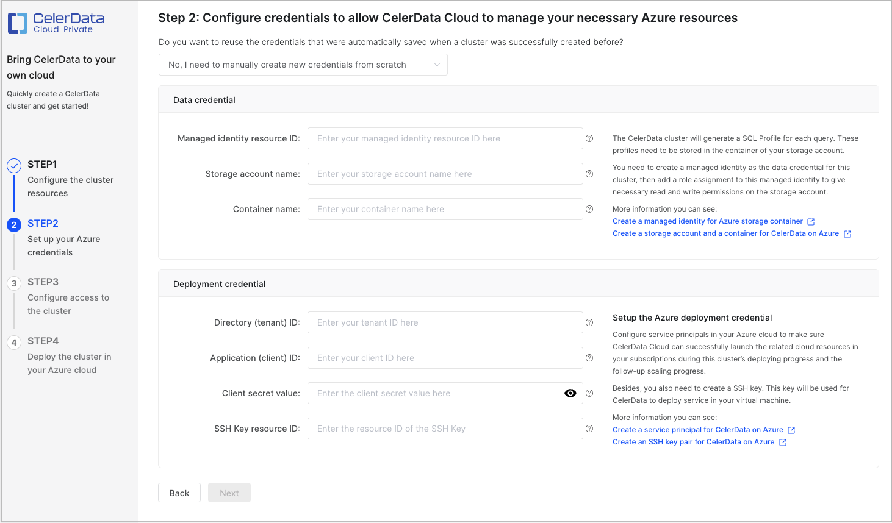Open help tooltip for Managed identity resource ID
This screenshot has width=892, height=523.
(x=589, y=138)
